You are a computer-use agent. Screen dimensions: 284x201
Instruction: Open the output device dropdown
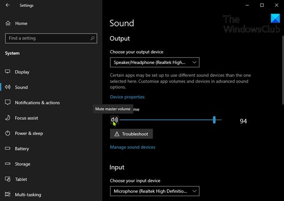[x=155, y=62]
